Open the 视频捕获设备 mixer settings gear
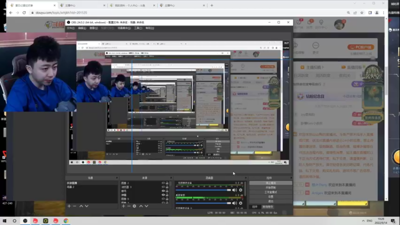The width and height of the screenshot is (400, 225). tap(240, 190)
